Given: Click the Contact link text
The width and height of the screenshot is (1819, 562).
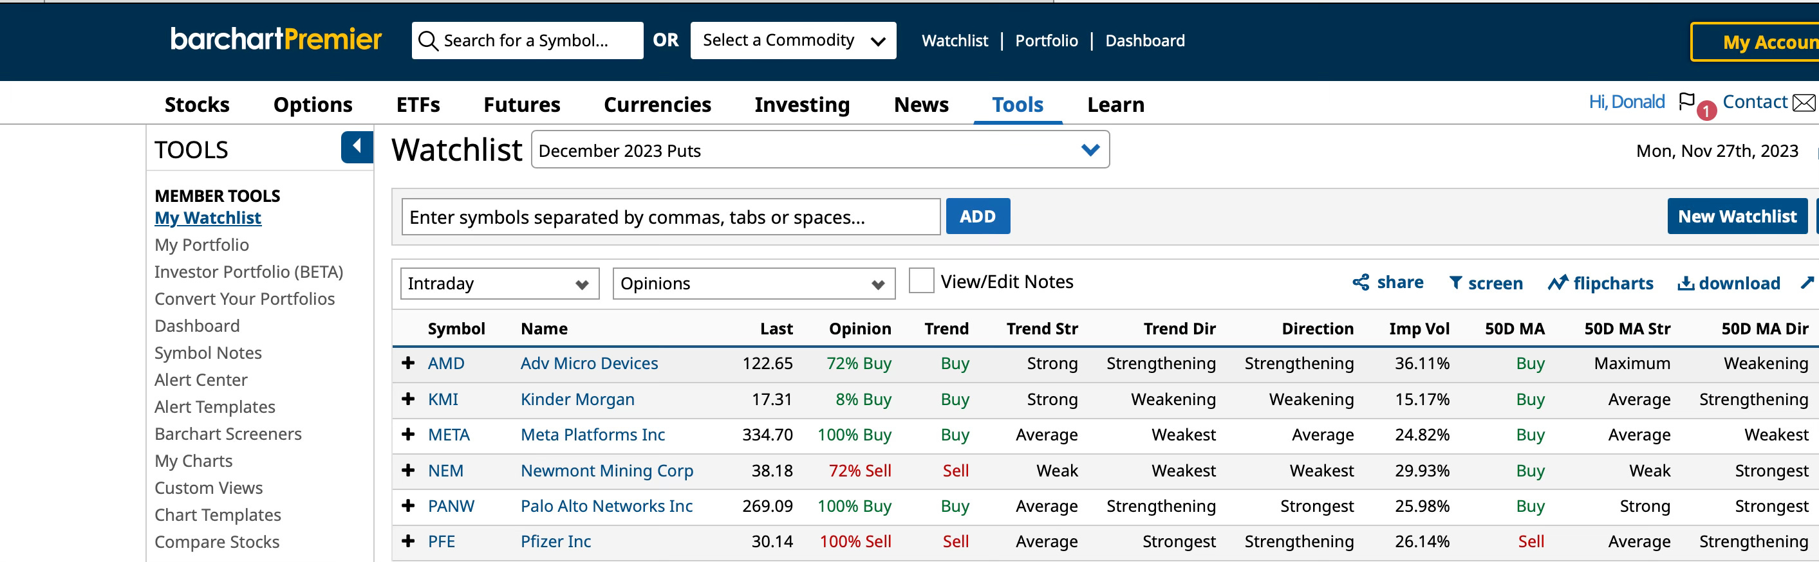Looking at the screenshot, I should 1754,102.
